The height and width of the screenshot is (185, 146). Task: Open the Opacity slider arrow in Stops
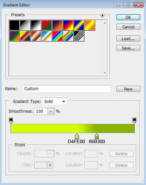click(x=51, y=153)
